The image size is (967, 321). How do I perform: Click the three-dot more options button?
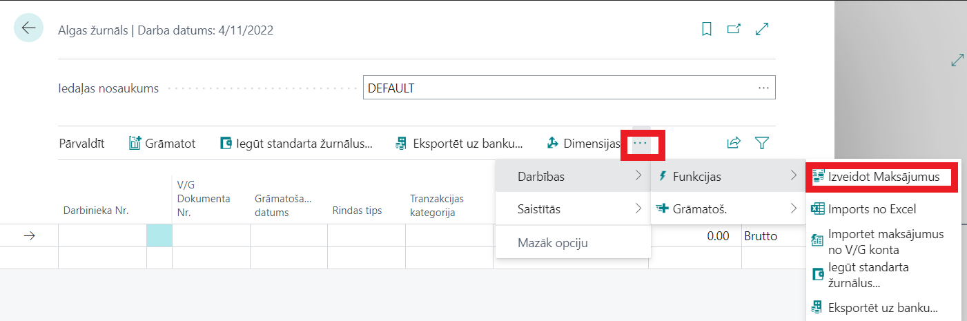[641, 143]
